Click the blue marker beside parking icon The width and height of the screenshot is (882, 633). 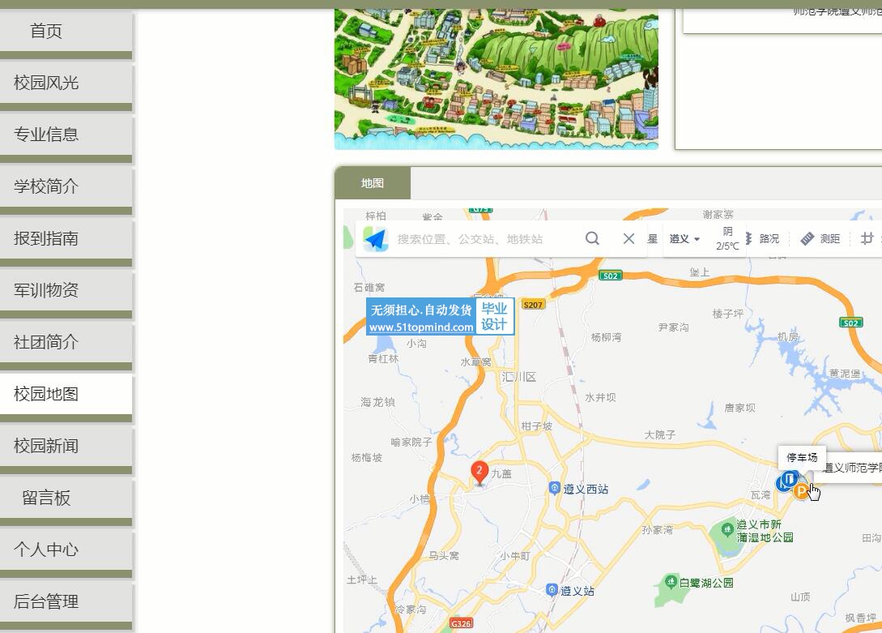pos(789,479)
